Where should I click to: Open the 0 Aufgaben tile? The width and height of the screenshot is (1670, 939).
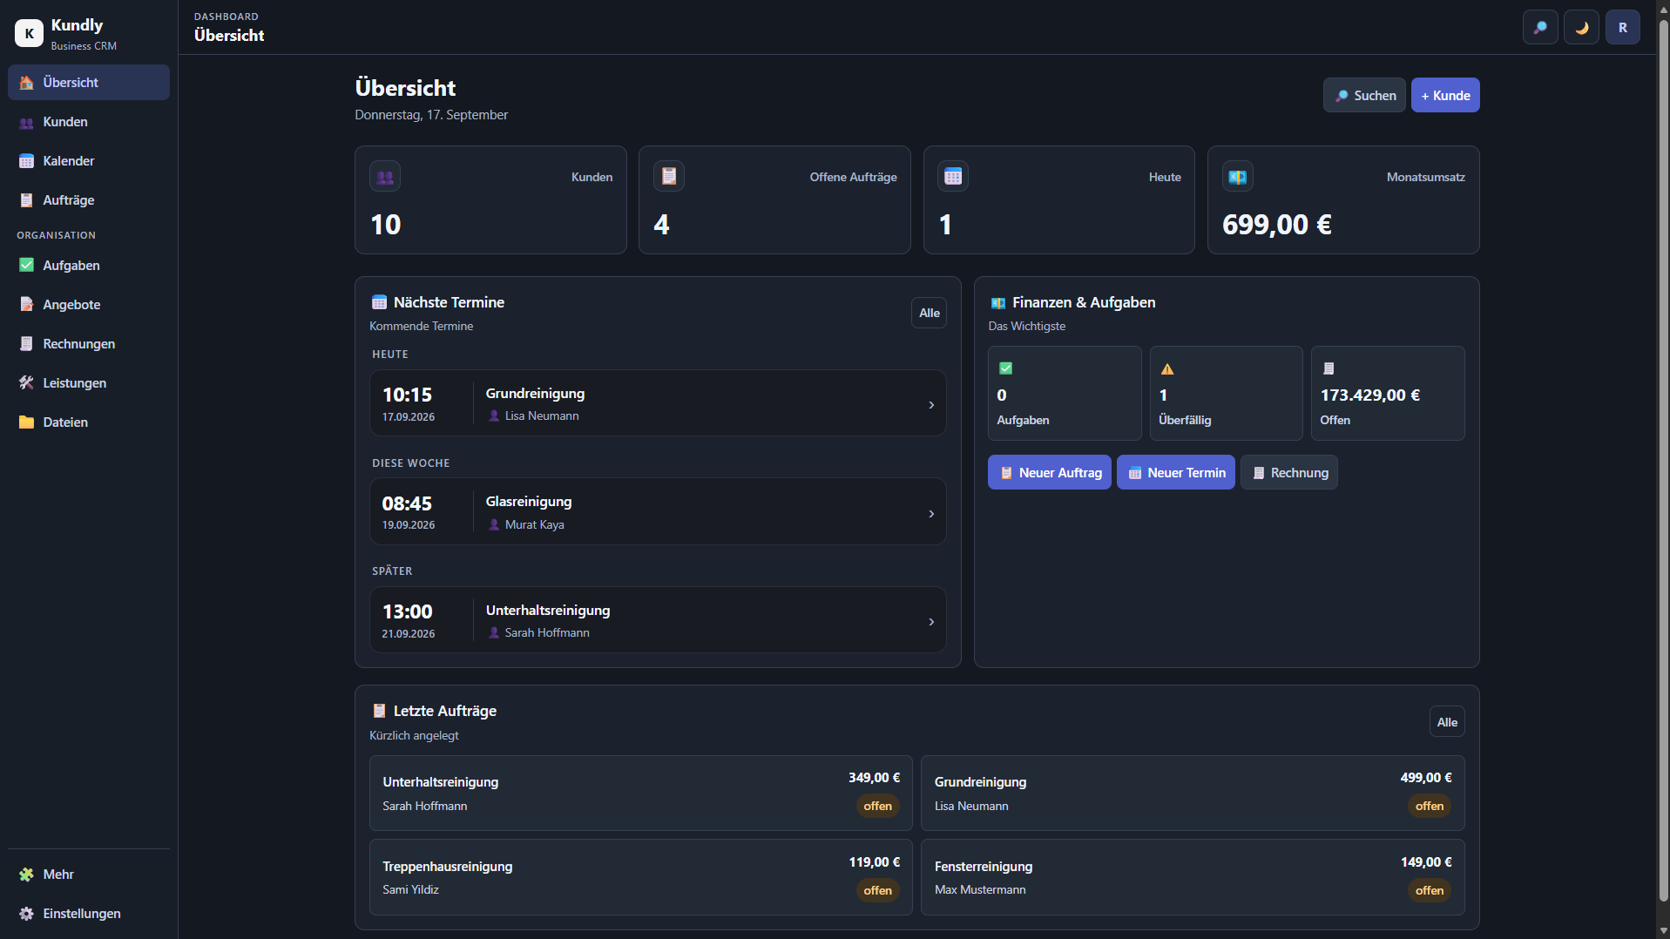pyautogui.click(x=1065, y=394)
